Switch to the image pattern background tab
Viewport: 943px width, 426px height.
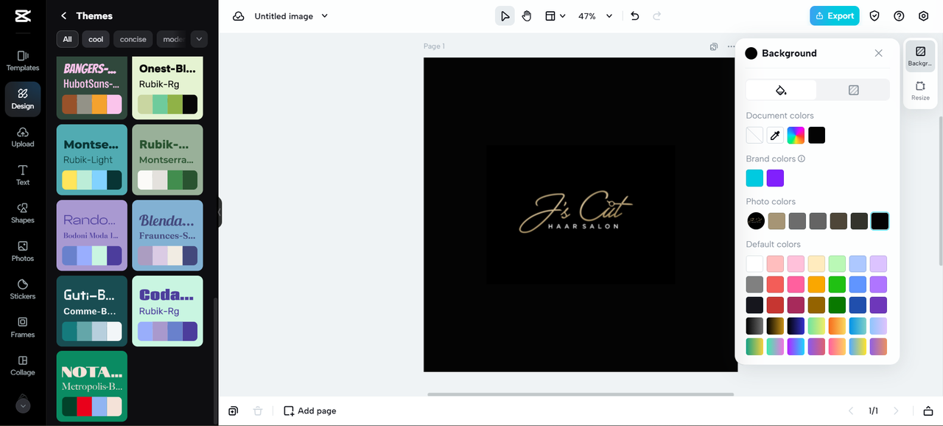[x=853, y=90]
